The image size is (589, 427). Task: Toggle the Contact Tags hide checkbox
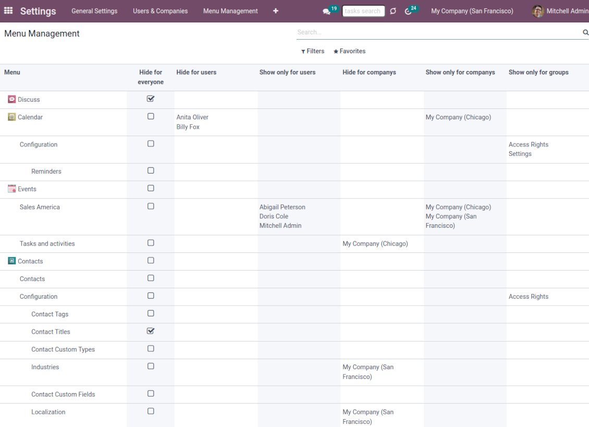pos(151,313)
